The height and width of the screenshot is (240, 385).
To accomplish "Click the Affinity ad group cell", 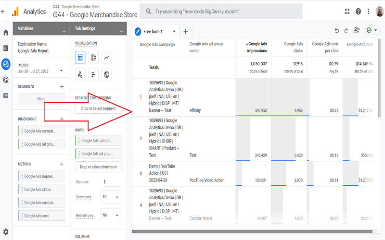I will click(x=195, y=110).
